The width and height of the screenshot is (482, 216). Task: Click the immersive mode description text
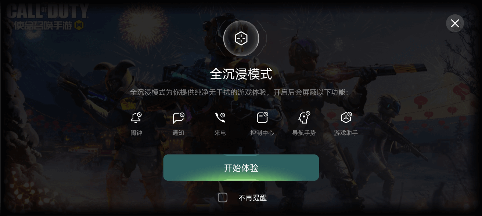239,92
